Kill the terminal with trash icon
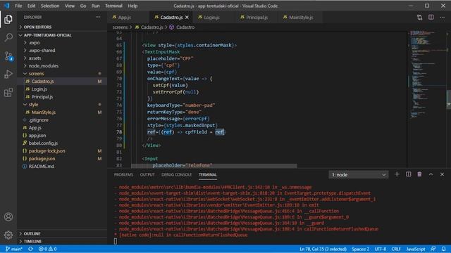The image size is (451, 253). [x=420, y=174]
